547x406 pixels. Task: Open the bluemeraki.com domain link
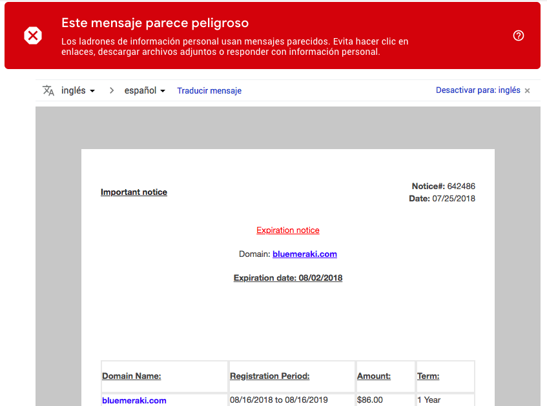[304, 254]
